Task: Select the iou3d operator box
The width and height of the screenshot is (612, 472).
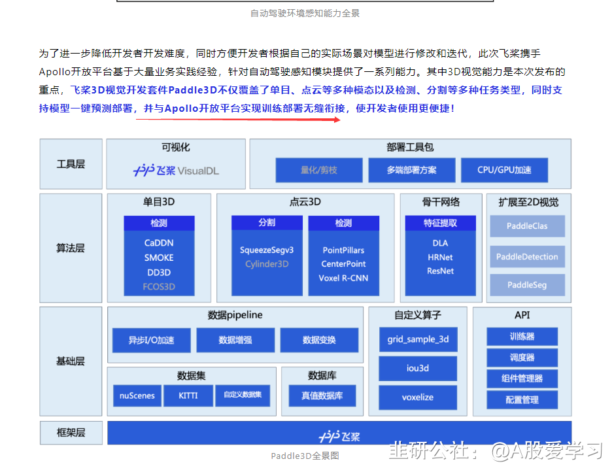Action: point(418,368)
